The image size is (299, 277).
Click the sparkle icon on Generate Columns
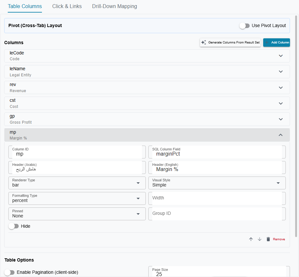click(204, 43)
